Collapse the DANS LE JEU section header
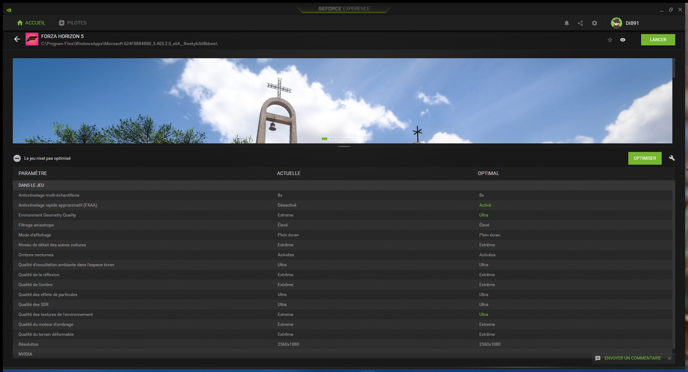The width and height of the screenshot is (688, 372). 31,185
